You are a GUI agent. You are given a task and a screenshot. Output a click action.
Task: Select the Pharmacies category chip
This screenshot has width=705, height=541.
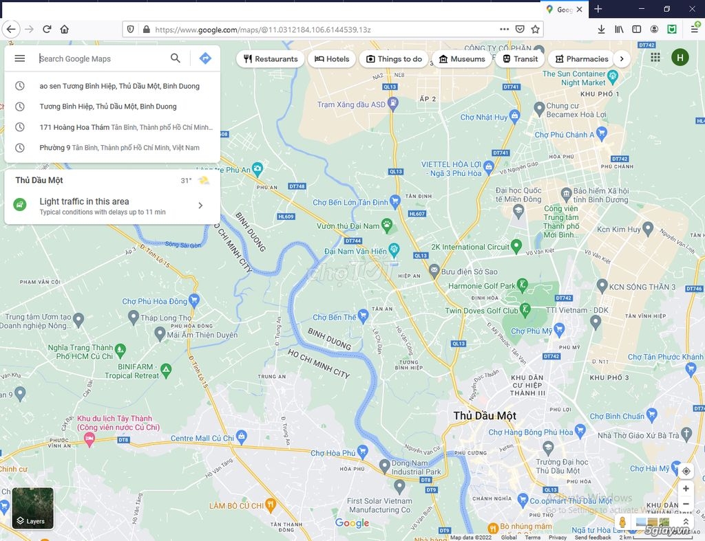click(581, 59)
